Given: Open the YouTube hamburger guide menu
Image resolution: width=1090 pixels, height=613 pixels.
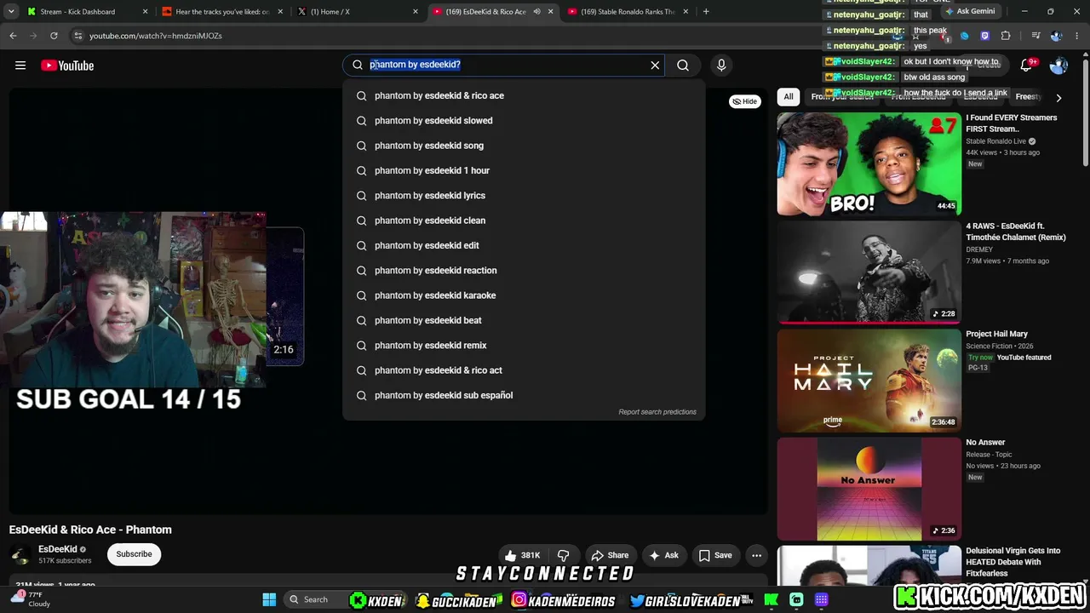Looking at the screenshot, I should pos(20,66).
